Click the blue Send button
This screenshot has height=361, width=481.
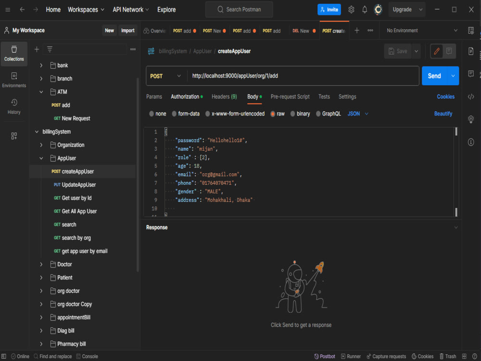click(434, 76)
